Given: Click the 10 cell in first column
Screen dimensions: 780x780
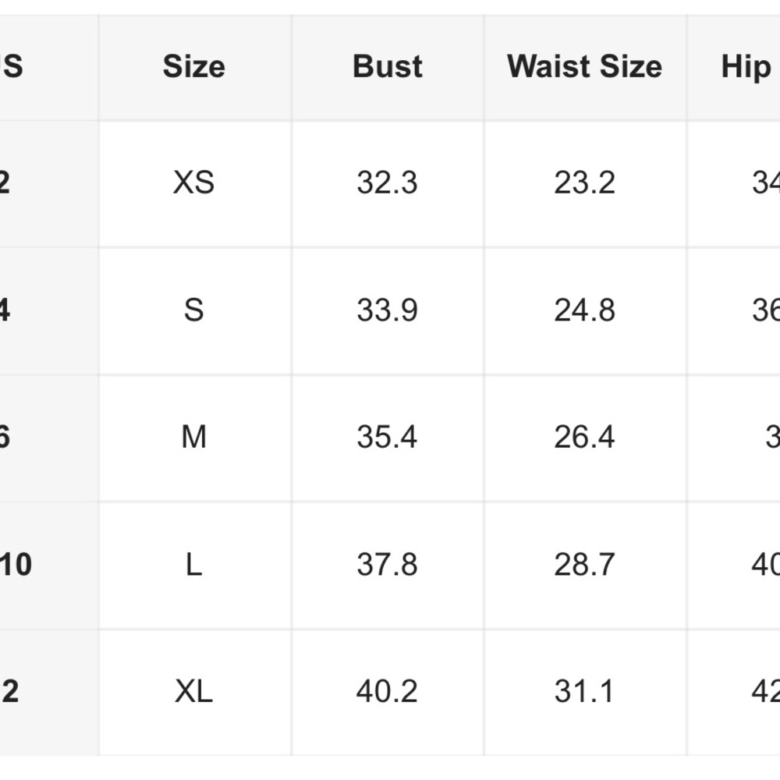Looking at the screenshot, I should click(x=16, y=565).
